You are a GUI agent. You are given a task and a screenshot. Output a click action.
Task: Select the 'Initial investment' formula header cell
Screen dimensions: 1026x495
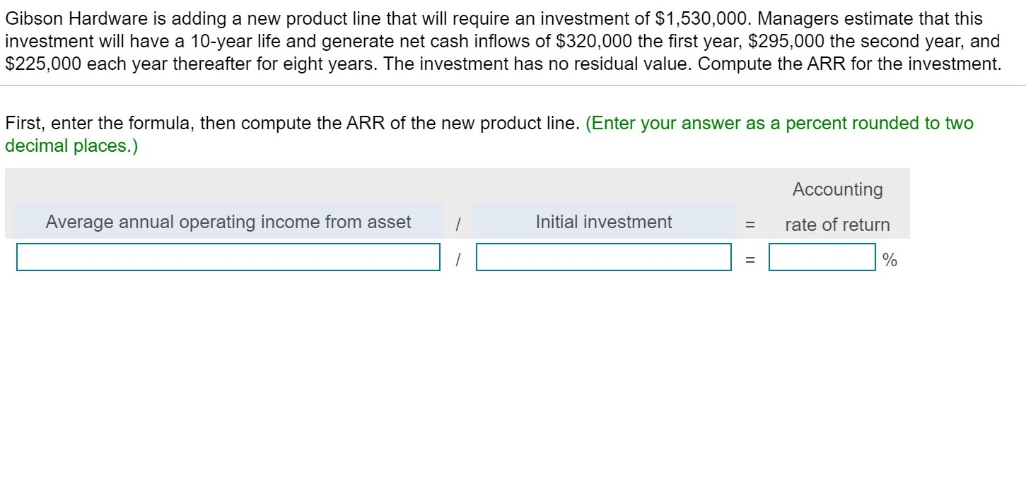point(603,222)
